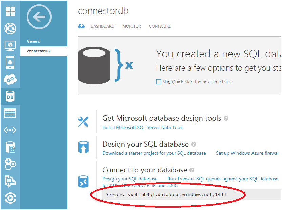Click Here are a few options text
Image resolution: width=282 pixels, height=210 pixels.
[x=219, y=68]
